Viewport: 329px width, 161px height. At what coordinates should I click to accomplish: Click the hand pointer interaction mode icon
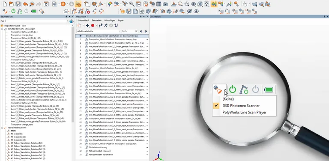point(245,4)
